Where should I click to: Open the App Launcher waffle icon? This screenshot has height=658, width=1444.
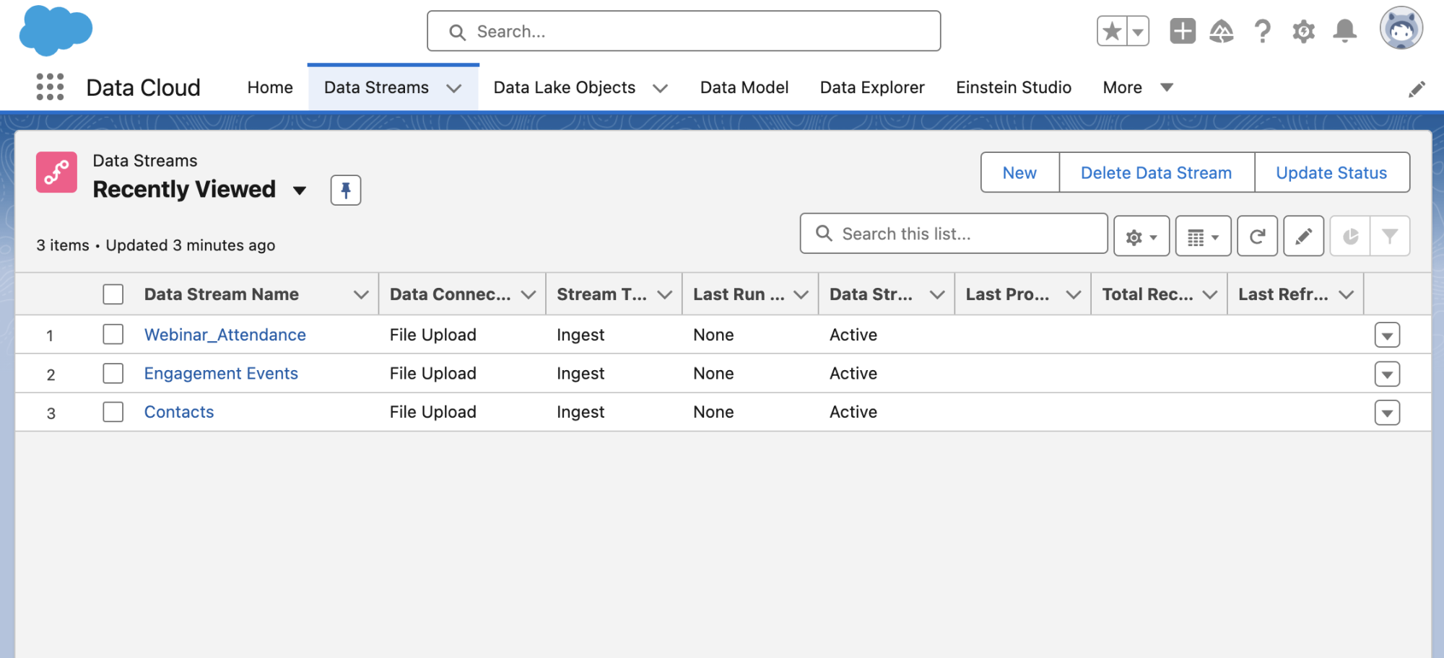49,87
